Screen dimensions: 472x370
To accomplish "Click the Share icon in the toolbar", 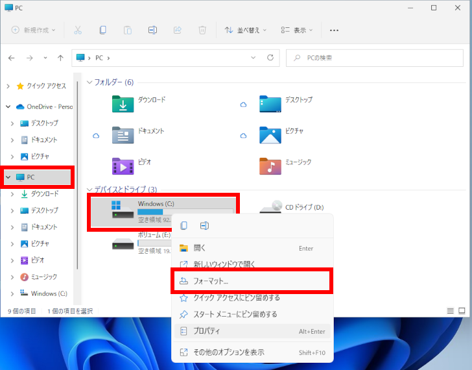I will [177, 30].
